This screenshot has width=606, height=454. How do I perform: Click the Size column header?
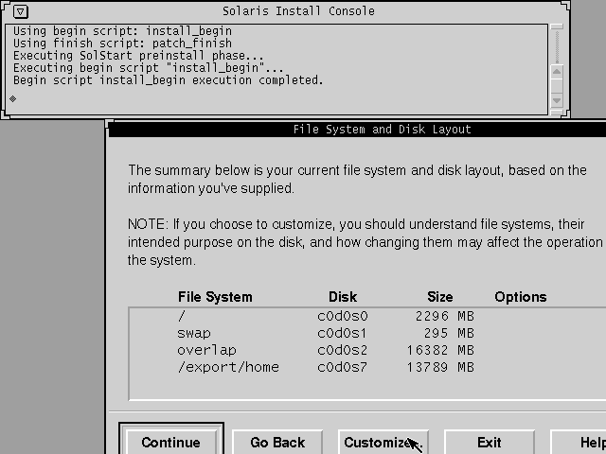(439, 297)
